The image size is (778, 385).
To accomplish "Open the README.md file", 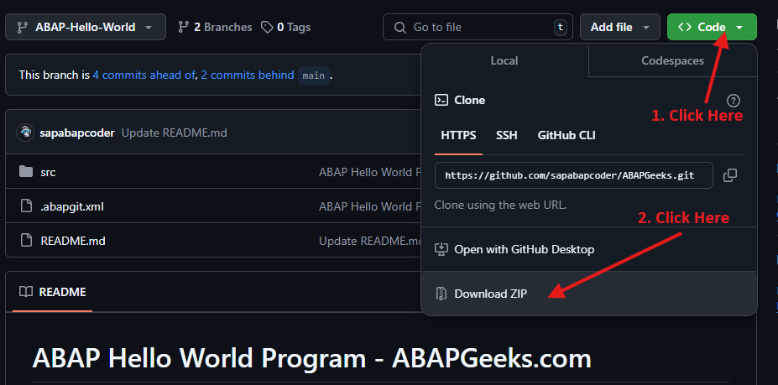I will click(73, 241).
